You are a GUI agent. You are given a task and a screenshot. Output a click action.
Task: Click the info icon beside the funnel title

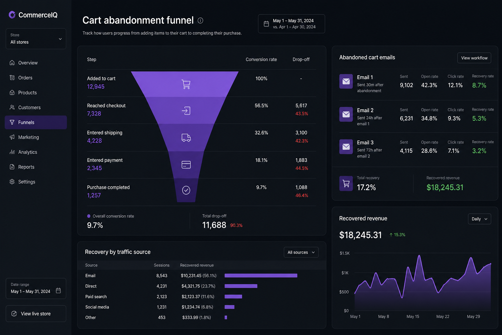[x=200, y=21]
